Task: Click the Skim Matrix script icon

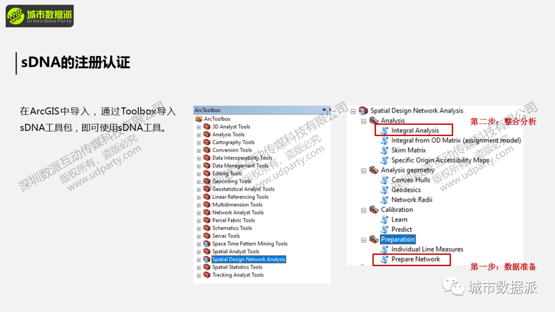Action: (x=384, y=150)
